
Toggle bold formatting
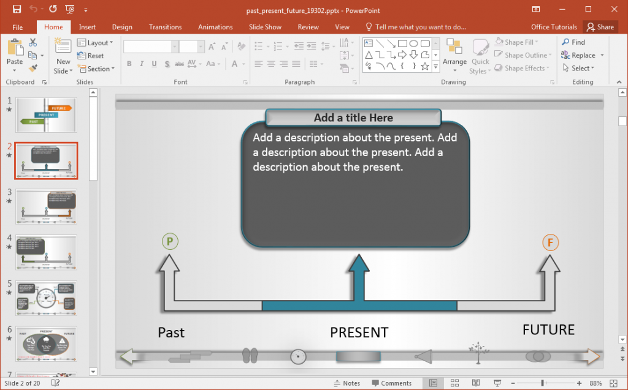click(x=129, y=63)
